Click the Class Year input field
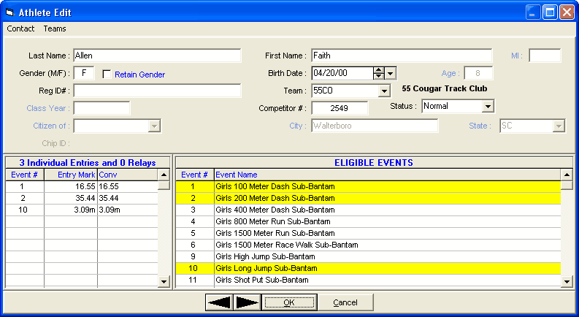The image size is (579, 317). pyautogui.click(x=101, y=108)
